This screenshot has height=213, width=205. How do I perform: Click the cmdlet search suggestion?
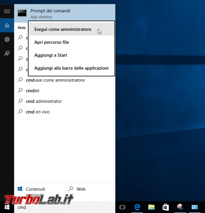point(65,91)
